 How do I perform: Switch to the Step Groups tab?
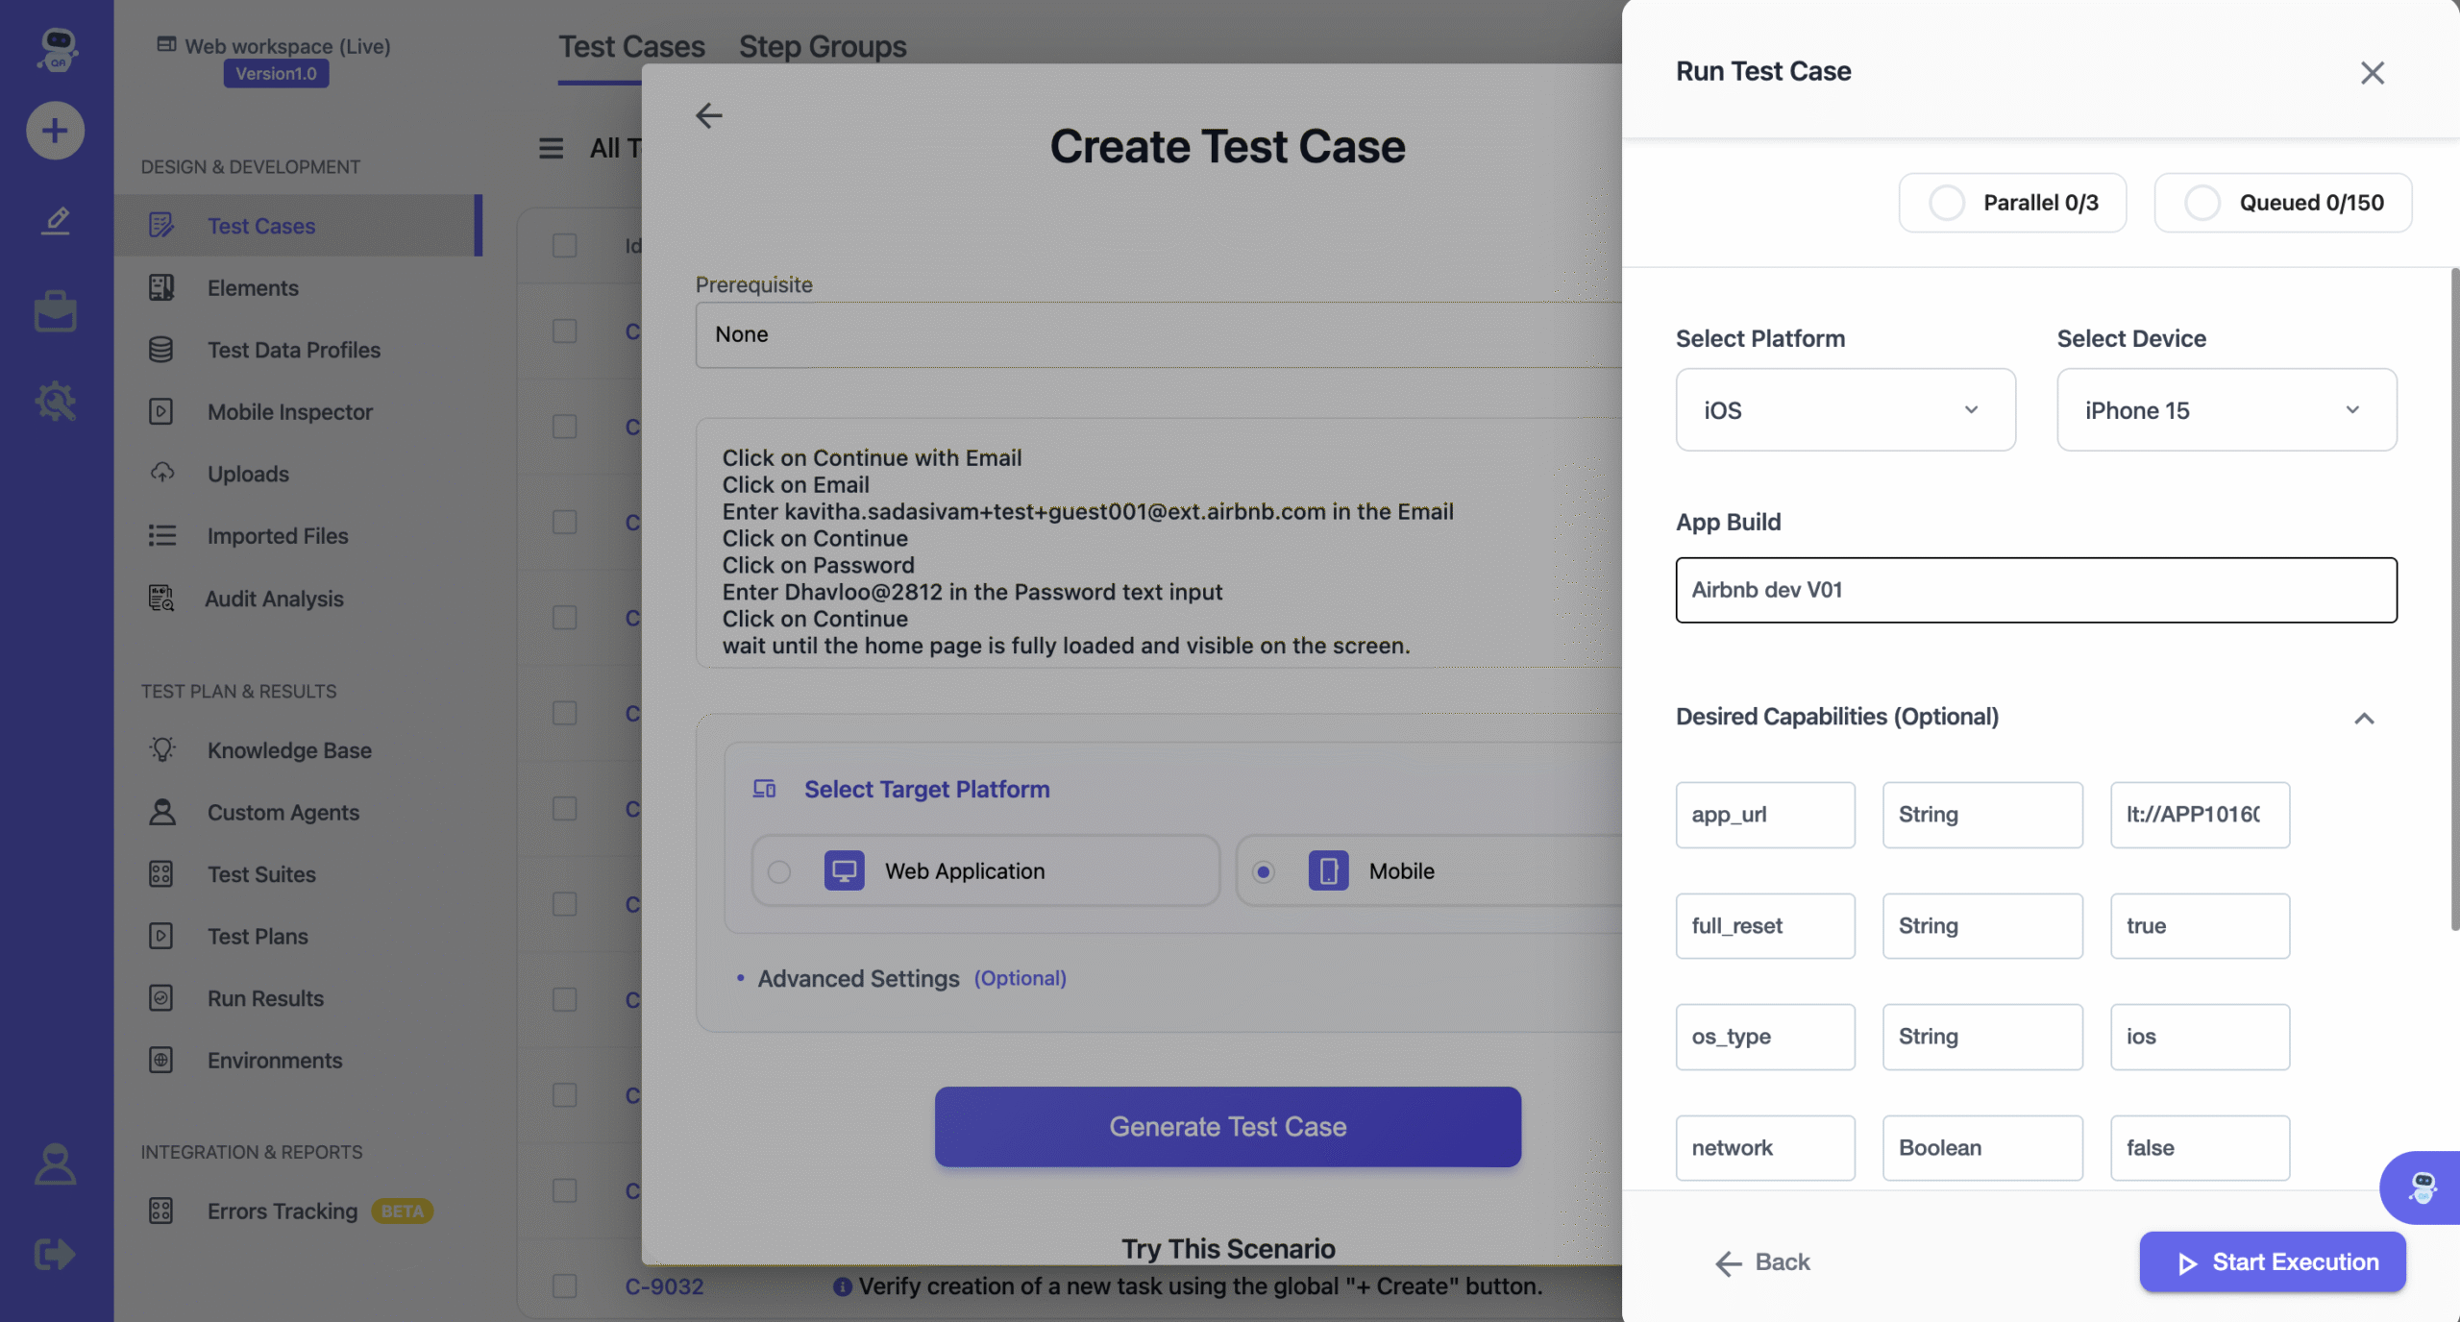822,46
